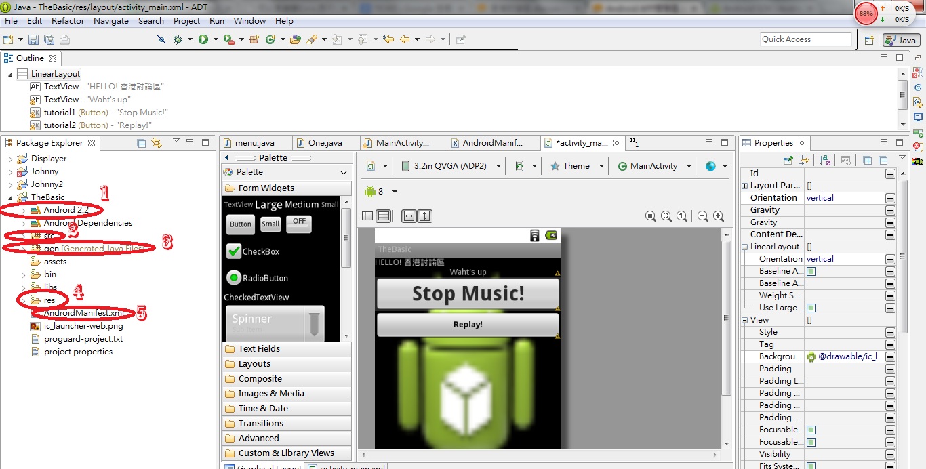The height and width of the screenshot is (469, 926).
Task: Click the Skip All Breakpoints icon
Action: tap(161, 40)
